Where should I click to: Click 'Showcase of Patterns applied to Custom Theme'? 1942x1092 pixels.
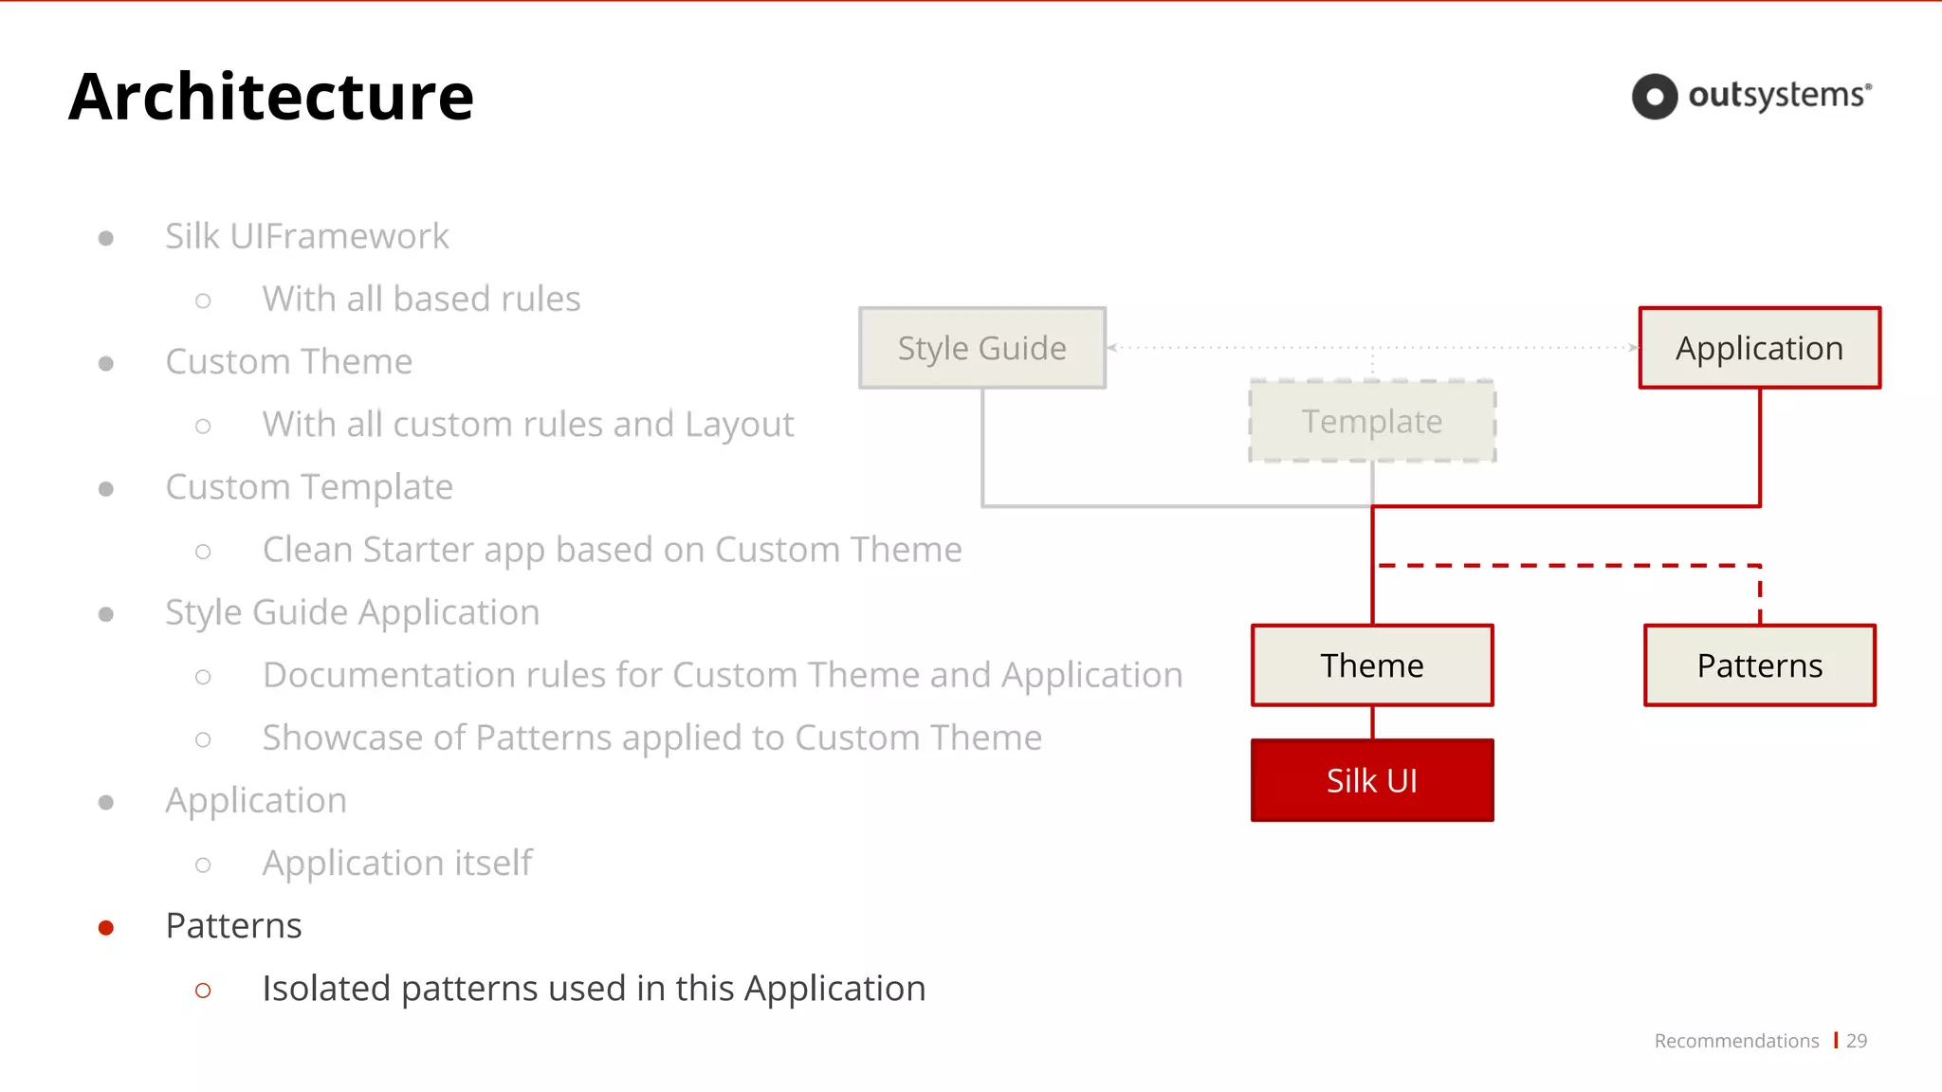(652, 737)
